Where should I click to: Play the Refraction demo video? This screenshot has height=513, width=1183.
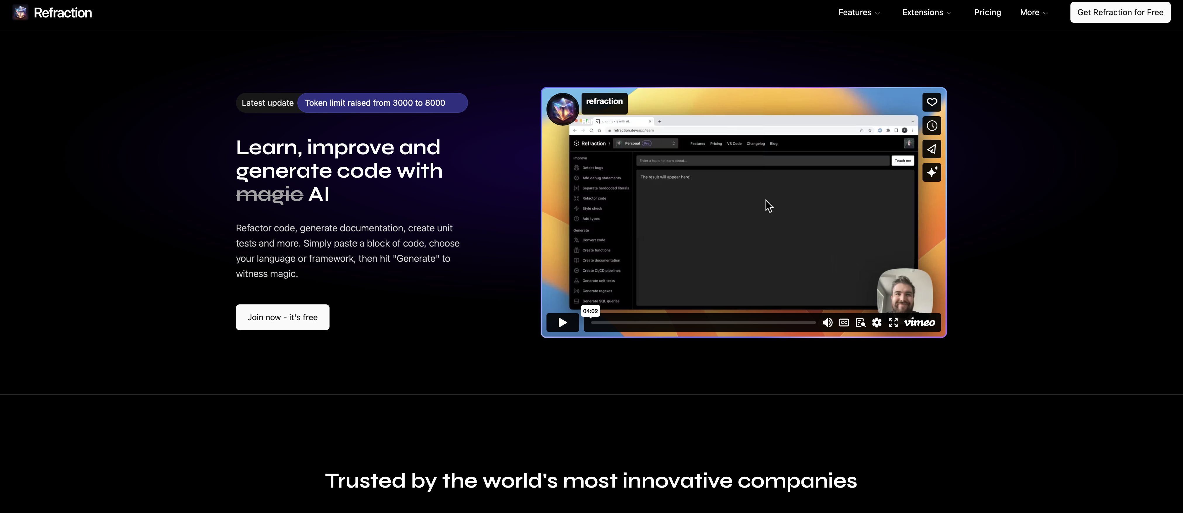click(562, 323)
